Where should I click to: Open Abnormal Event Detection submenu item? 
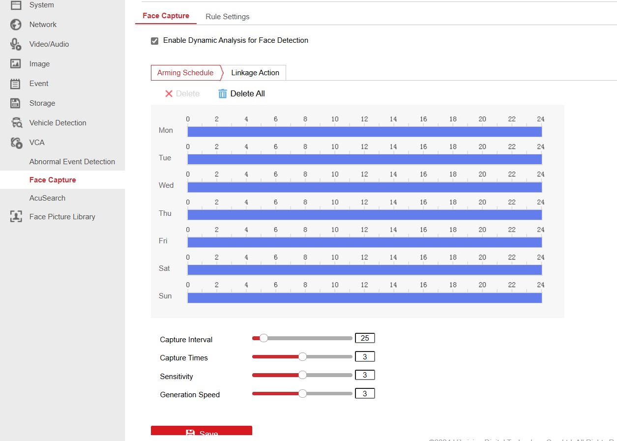click(x=72, y=162)
